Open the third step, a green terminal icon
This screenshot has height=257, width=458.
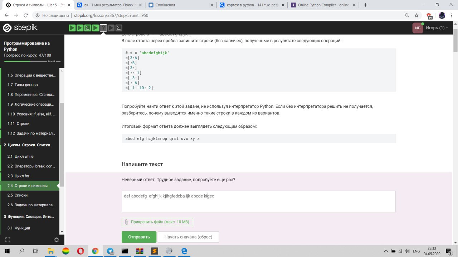88,28
